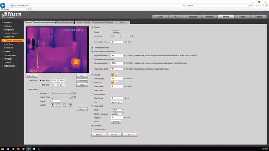The height and width of the screenshot is (151, 269).
Task: Open the browser home icon
Action: coord(256,5)
